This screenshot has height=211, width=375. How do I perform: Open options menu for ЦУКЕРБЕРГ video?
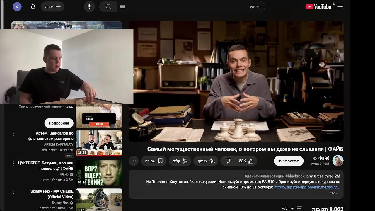click(13, 163)
